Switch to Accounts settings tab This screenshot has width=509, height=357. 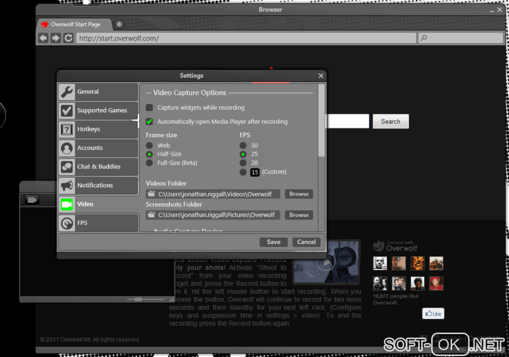tap(98, 148)
